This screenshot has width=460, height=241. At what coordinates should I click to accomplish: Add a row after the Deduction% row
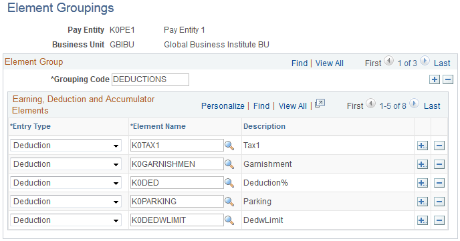pyautogui.click(x=423, y=183)
